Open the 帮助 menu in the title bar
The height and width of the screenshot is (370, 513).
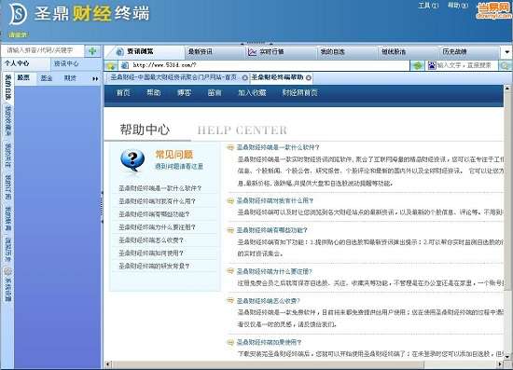tap(458, 6)
